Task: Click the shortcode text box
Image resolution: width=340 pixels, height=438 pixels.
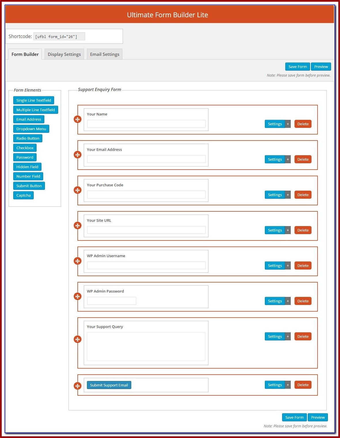Action: [59, 37]
